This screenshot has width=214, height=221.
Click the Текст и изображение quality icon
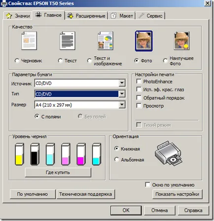[106, 41]
